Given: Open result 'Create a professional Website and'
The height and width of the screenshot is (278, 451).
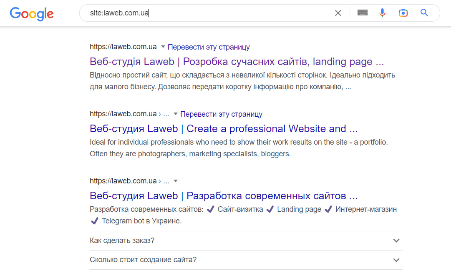Looking at the screenshot, I should 224,128.
